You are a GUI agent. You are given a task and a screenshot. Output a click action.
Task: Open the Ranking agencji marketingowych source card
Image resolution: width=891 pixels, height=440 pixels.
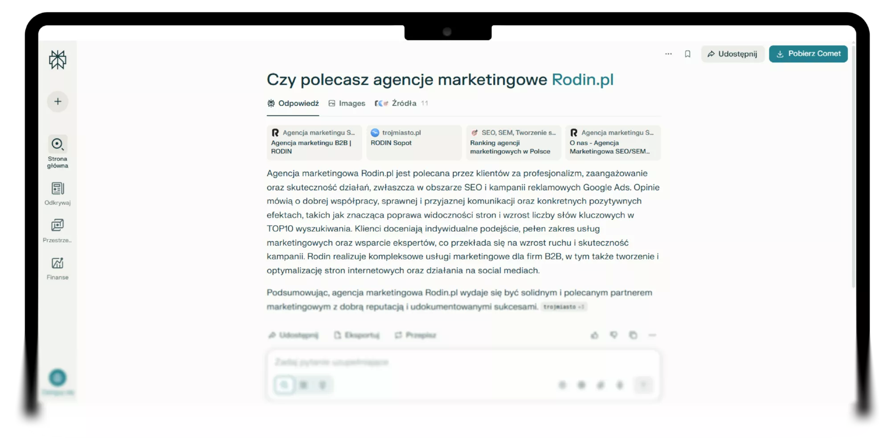point(513,143)
